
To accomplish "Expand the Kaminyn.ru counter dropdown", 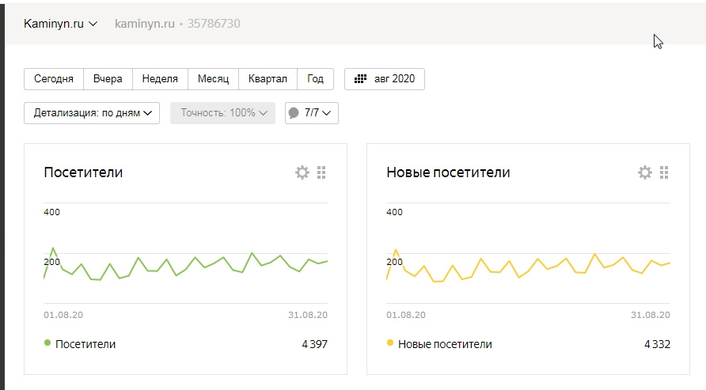I will [60, 24].
